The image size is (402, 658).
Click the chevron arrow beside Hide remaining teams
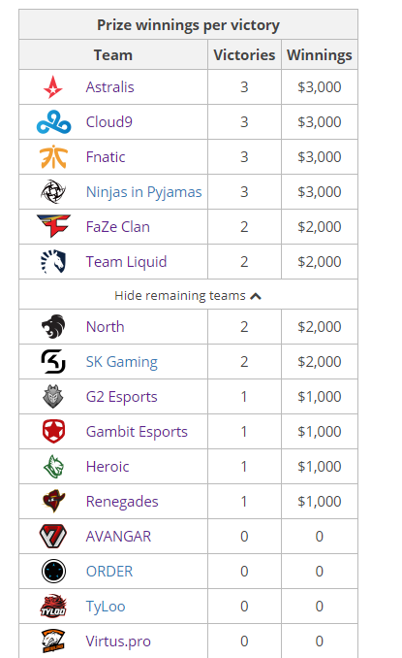256,296
